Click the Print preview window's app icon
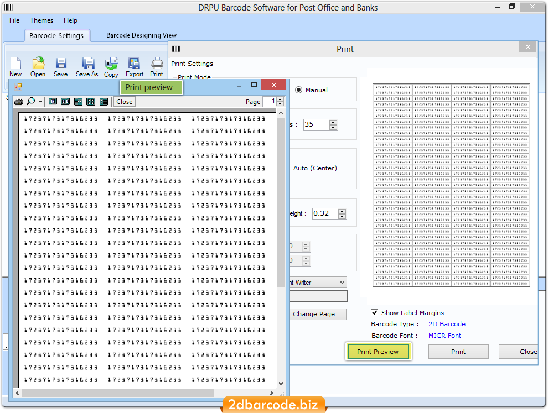 coord(18,87)
